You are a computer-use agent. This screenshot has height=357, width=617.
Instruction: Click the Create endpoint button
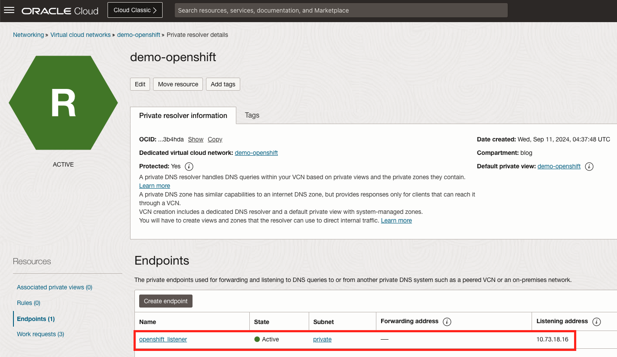tap(166, 301)
